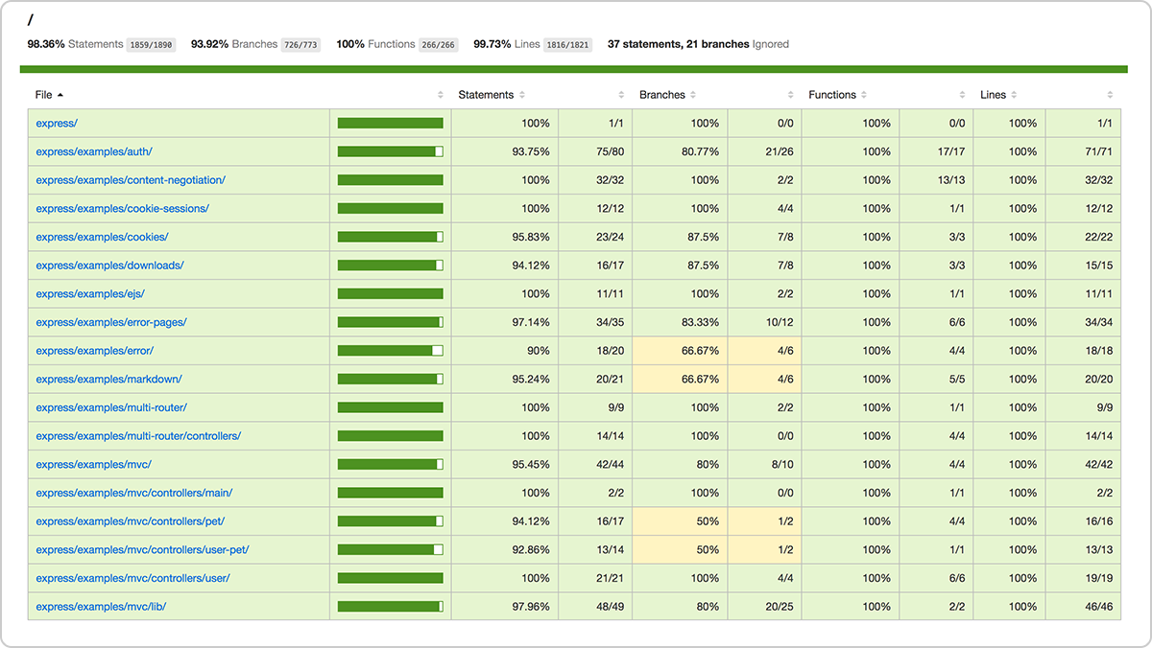
Task: Open the express/examples/auth/ directory
Action: (x=95, y=151)
